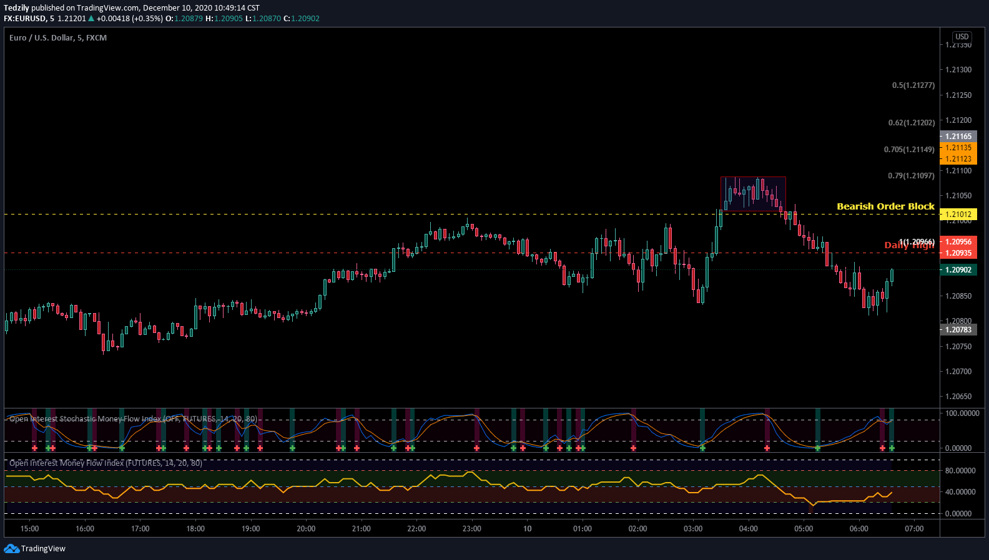This screenshot has width=989, height=560.
Task: Click the 05:00 time axis label
Action: [x=804, y=529]
